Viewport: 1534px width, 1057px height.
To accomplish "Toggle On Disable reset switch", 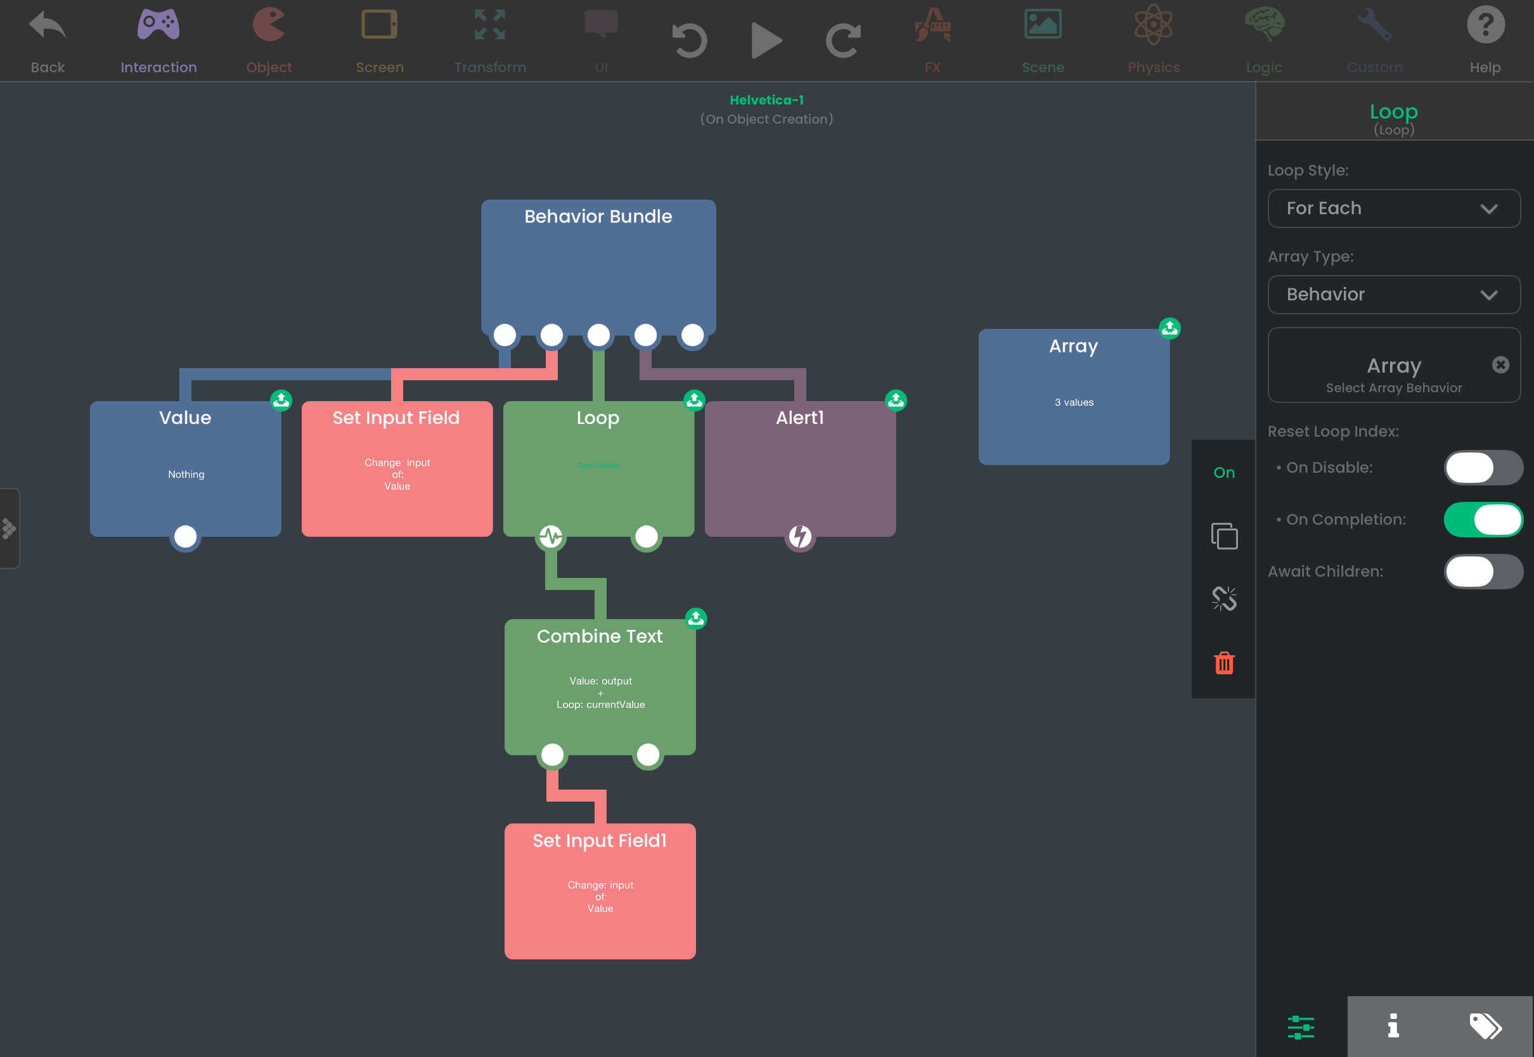I will [x=1483, y=468].
